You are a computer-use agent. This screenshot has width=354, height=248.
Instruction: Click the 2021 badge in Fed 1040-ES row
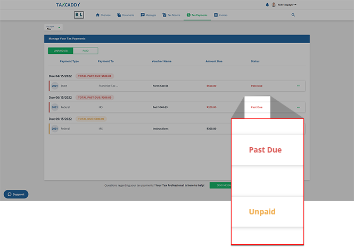[x=55, y=107]
